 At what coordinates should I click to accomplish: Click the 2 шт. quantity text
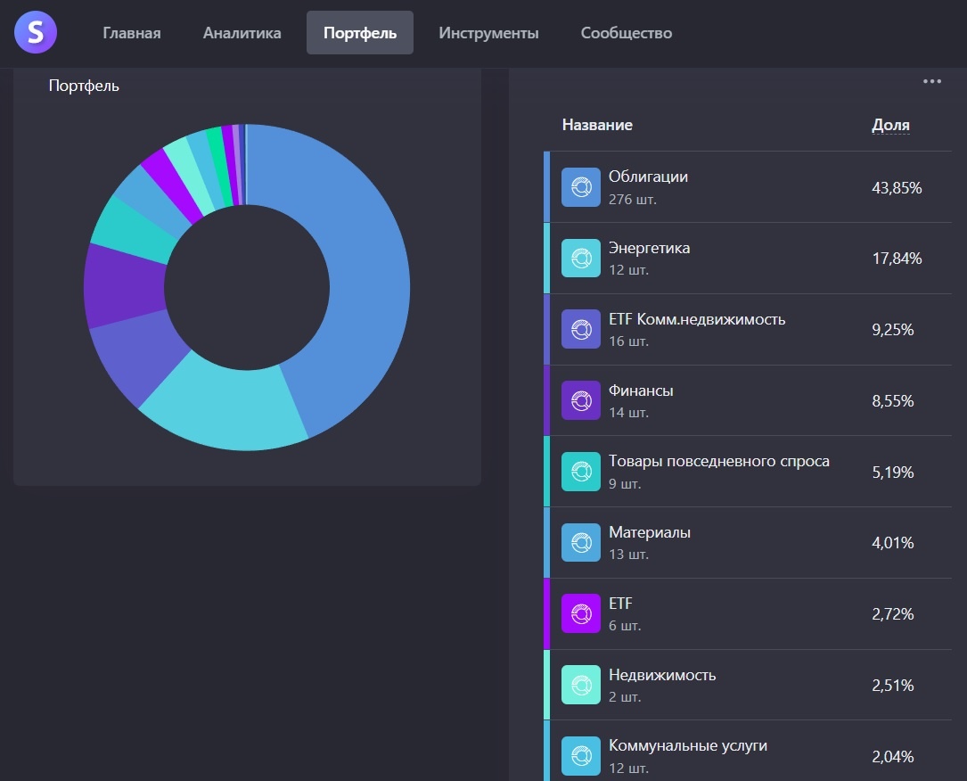625,696
